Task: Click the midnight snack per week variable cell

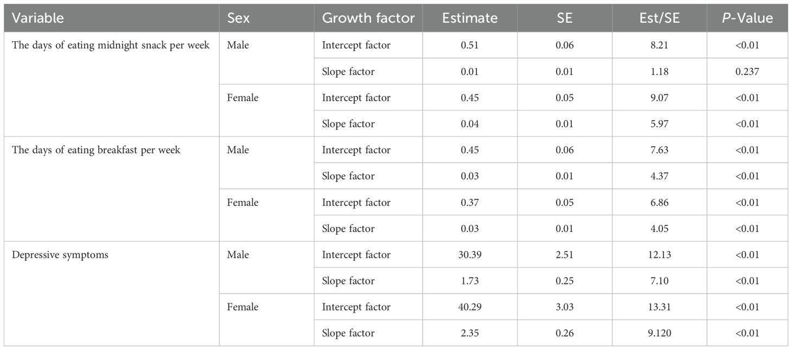Action: [x=111, y=46]
